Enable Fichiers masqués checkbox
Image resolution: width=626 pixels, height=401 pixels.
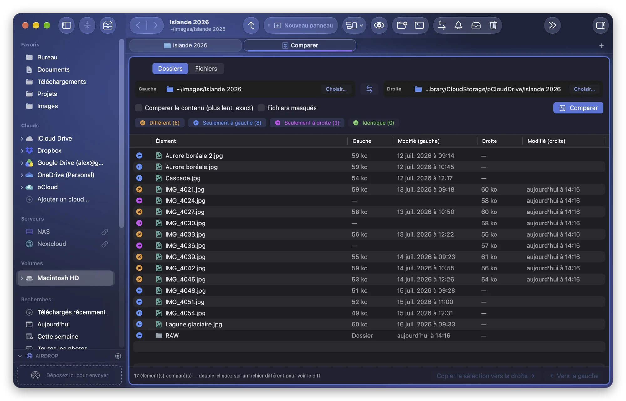261,108
